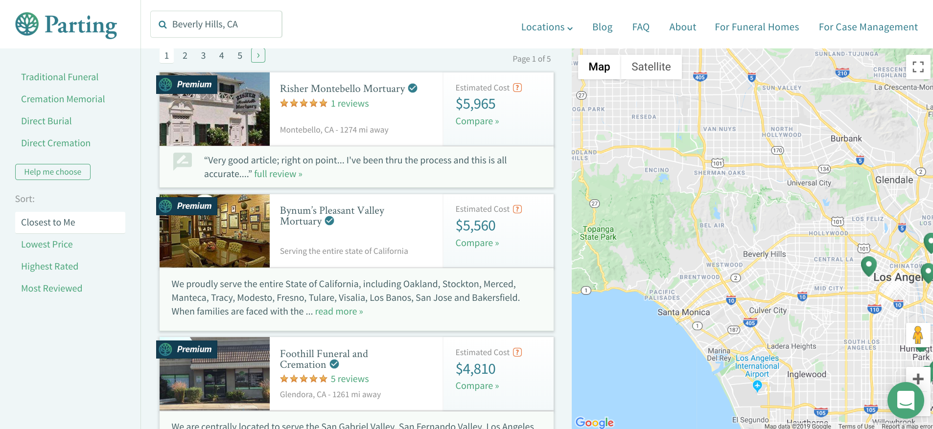Click 5 reviews link for Foothill Funeral

pos(350,379)
